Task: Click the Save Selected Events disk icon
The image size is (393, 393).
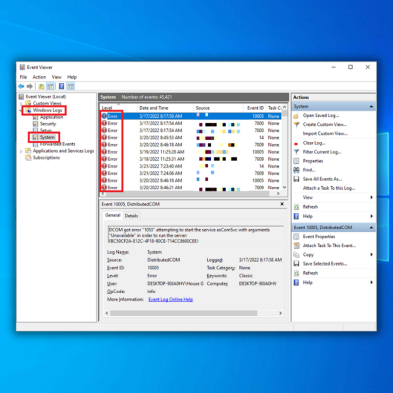Action: coord(296,264)
